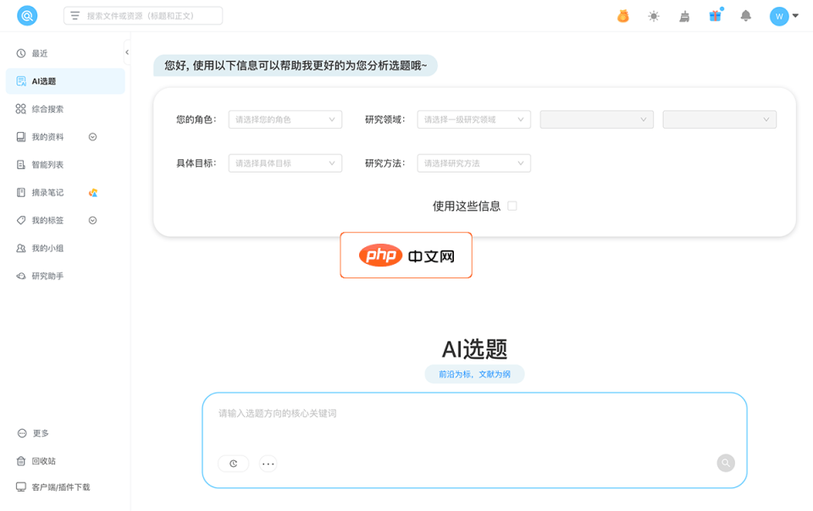Click 客户端/插件下载 link
This screenshot has height=511, width=813.
click(x=61, y=487)
